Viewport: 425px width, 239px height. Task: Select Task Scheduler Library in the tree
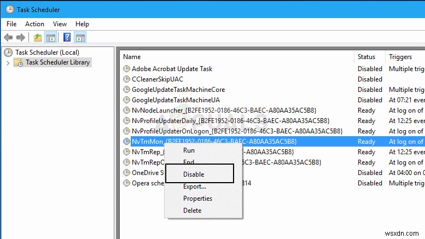58,62
